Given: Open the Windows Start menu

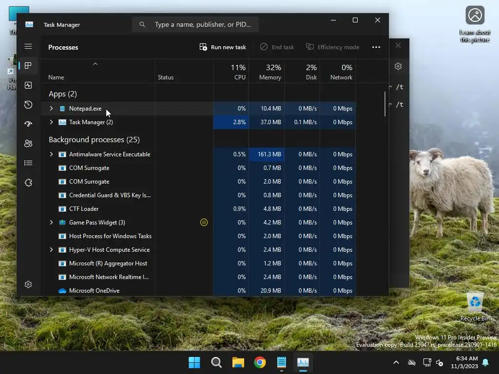Looking at the screenshot, I should pos(194,362).
